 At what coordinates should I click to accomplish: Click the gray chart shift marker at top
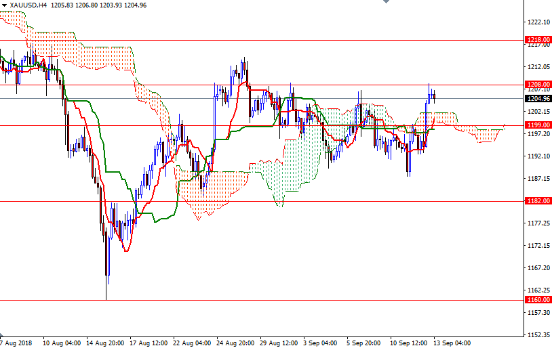(x=385, y=3)
